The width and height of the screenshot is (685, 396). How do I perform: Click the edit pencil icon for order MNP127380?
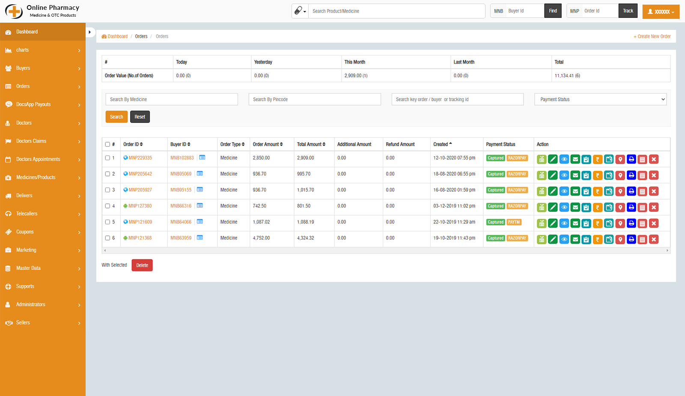553,207
